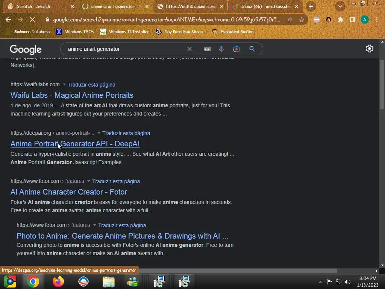The image size is (385, 289).
Task: Expand arrow beside first fotor.com features URL
Action: pos(89,181)
